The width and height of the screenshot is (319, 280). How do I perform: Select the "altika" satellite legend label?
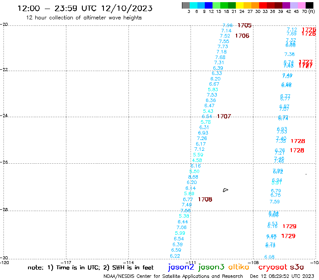239,267
